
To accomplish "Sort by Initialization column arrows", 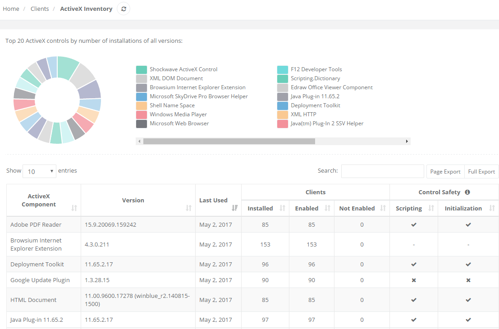I will tap(491, 208).
